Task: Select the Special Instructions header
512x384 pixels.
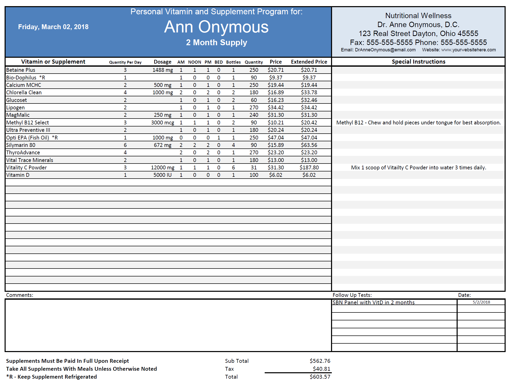Action: 419,62
